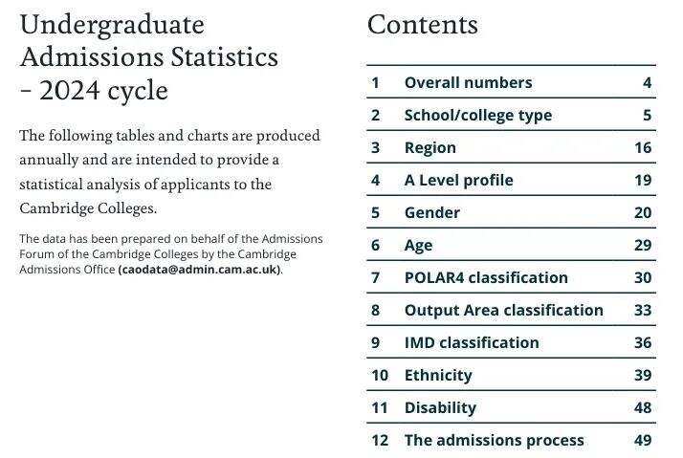
Task: Go to School/college type section
Action: [x=477, y=115]
